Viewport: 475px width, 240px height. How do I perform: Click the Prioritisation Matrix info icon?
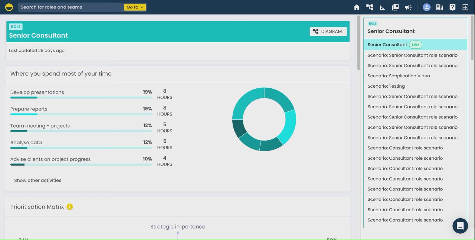tap(70, 207)
